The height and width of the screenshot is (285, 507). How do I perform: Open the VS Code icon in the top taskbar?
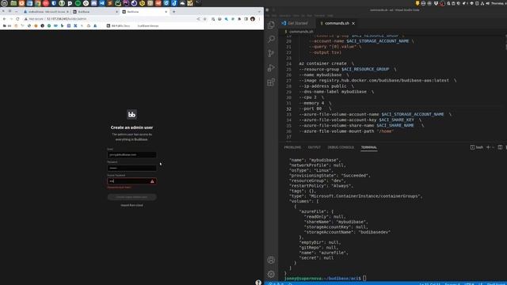pos(102,3)
